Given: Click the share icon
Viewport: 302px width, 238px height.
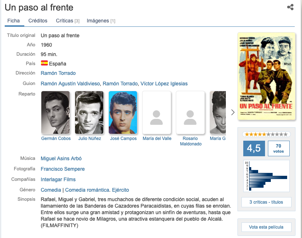Looking at the screenshot, I should coord(290,7).
